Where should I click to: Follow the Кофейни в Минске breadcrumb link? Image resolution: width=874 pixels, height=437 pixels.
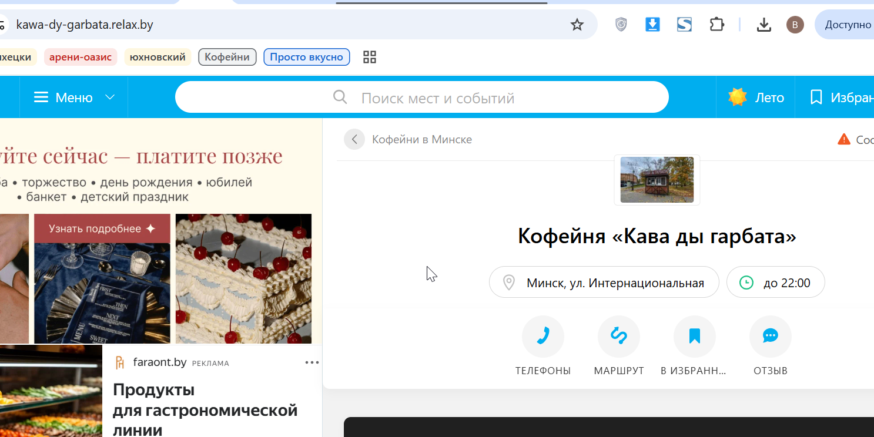[422, 139]
